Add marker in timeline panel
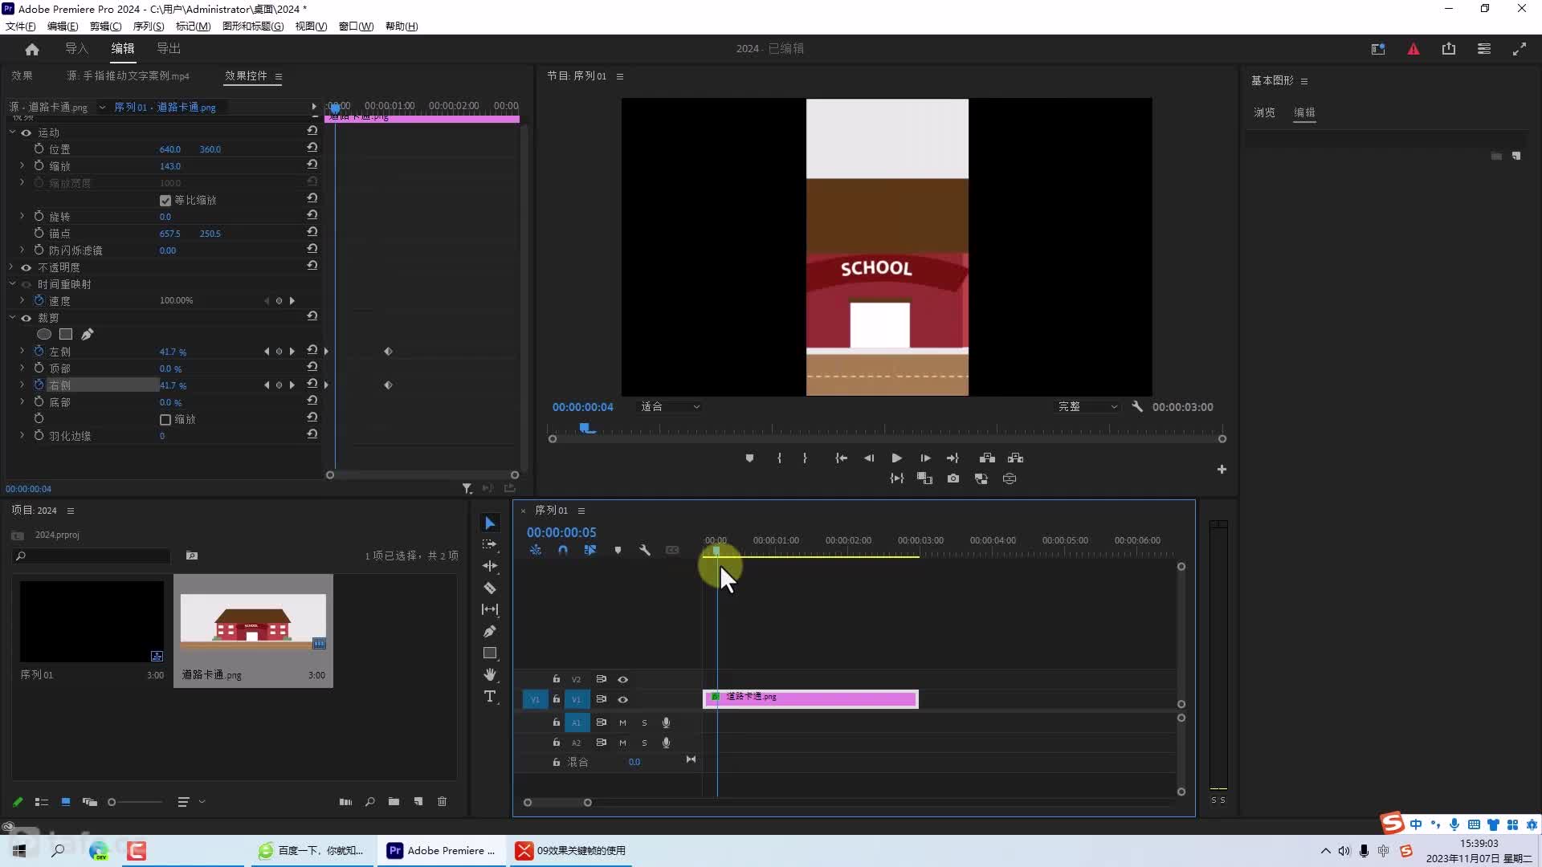Image resolution: width=1542 pixels, height=867 pixels. tap(618, 550)
